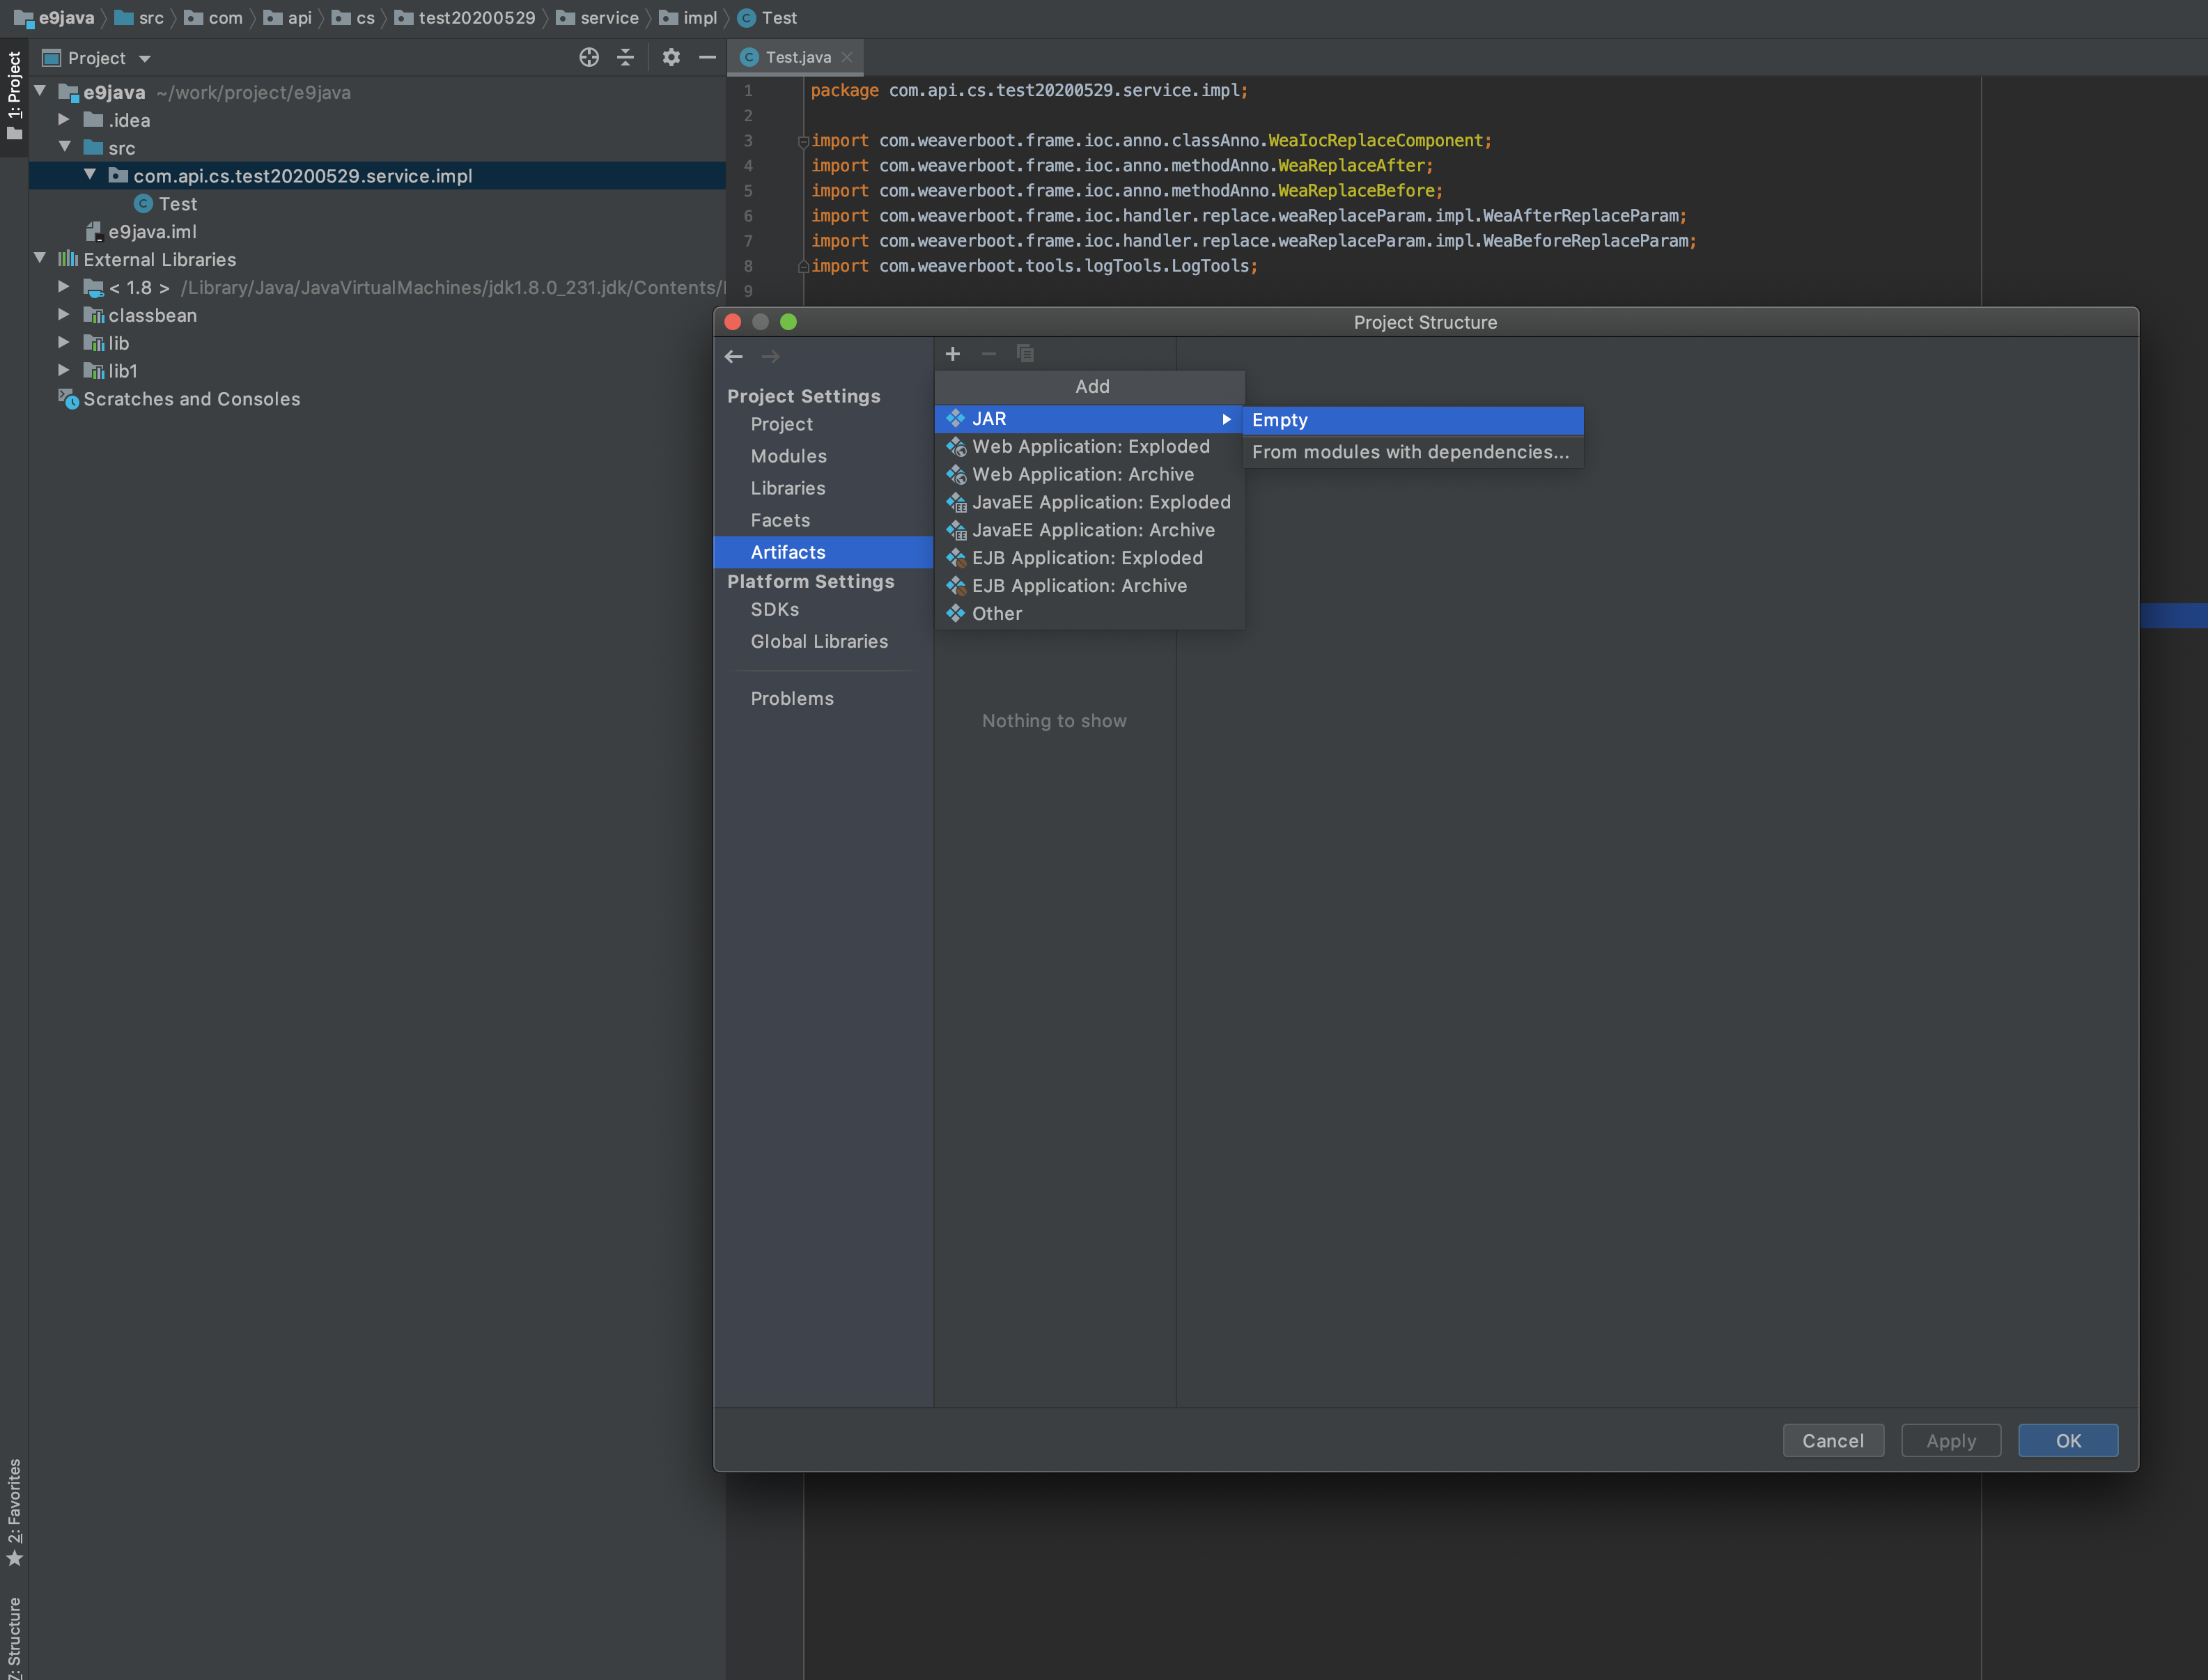Click the plus icon to add artifact
Image resolution: width=2208 pixels, height=1680 pixels.
pyautogui.click(x=953, y=354)
